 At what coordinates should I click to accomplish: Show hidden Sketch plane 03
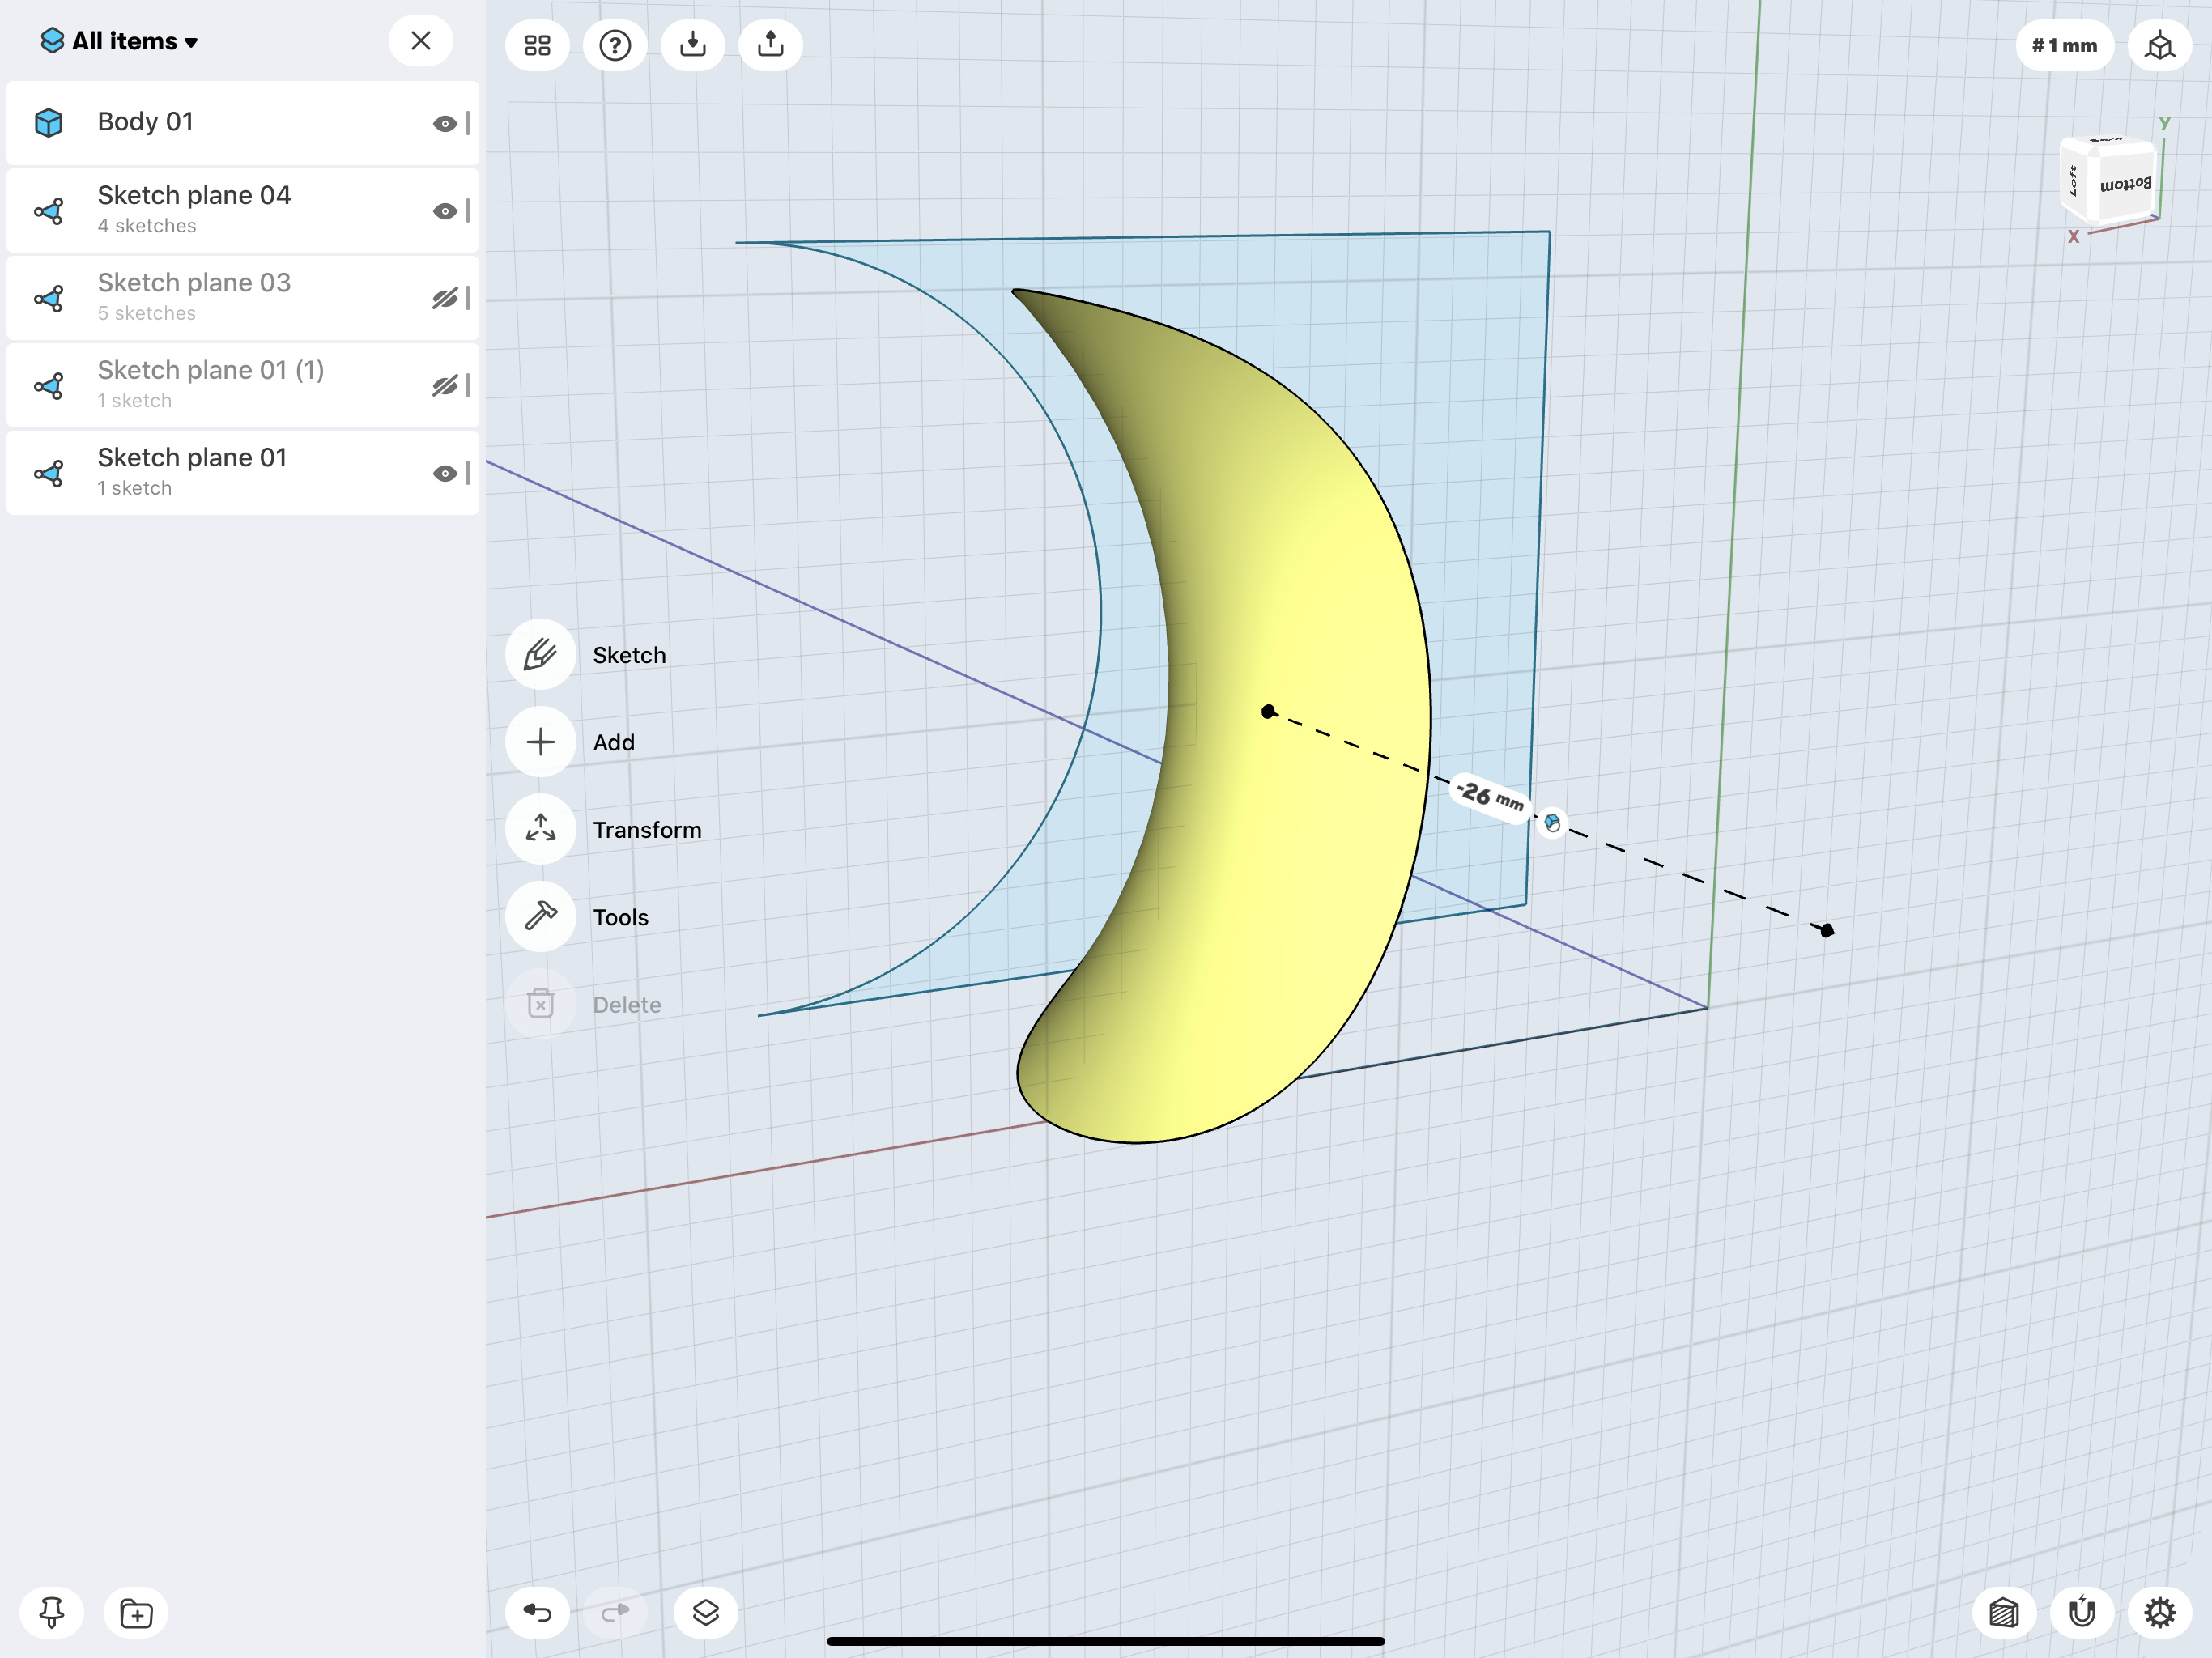(x=444, y=298)
